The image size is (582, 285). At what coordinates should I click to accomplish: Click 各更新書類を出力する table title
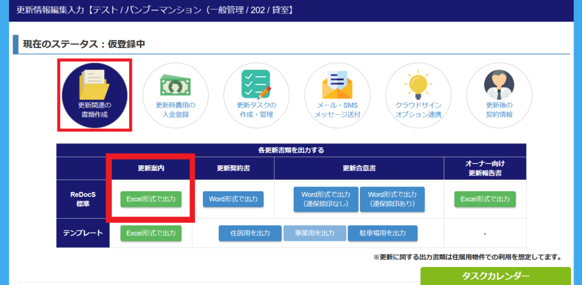click(291, 150)
